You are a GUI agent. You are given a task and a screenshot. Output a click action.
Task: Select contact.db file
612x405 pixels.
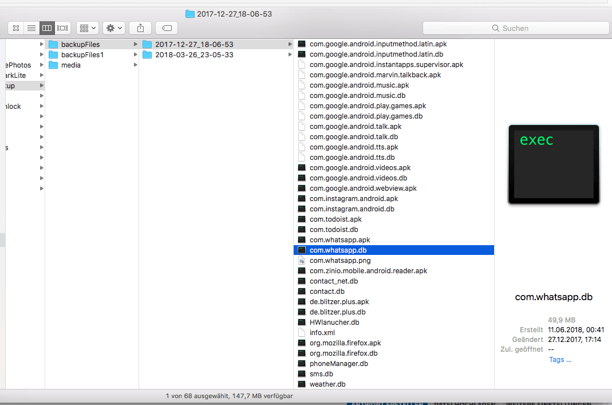click(x=394, y=292)
